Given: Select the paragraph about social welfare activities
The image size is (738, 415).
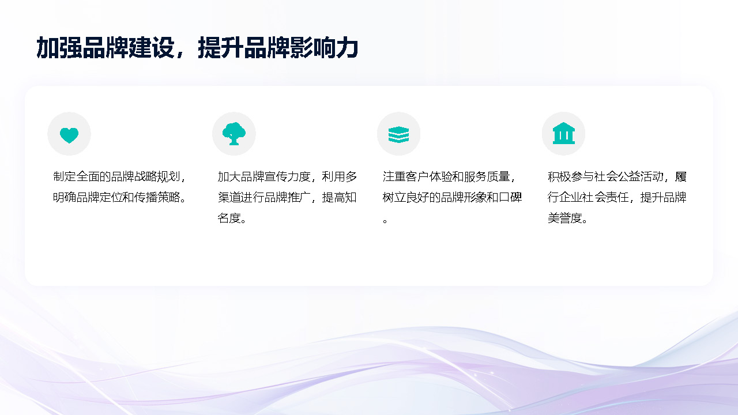Looking at the screenshot, I should [x=617, y=198].
